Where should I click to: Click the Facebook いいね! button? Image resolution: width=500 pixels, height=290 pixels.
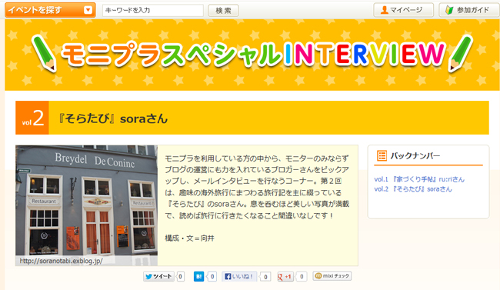pyautogui.click(x=239, y=276)
